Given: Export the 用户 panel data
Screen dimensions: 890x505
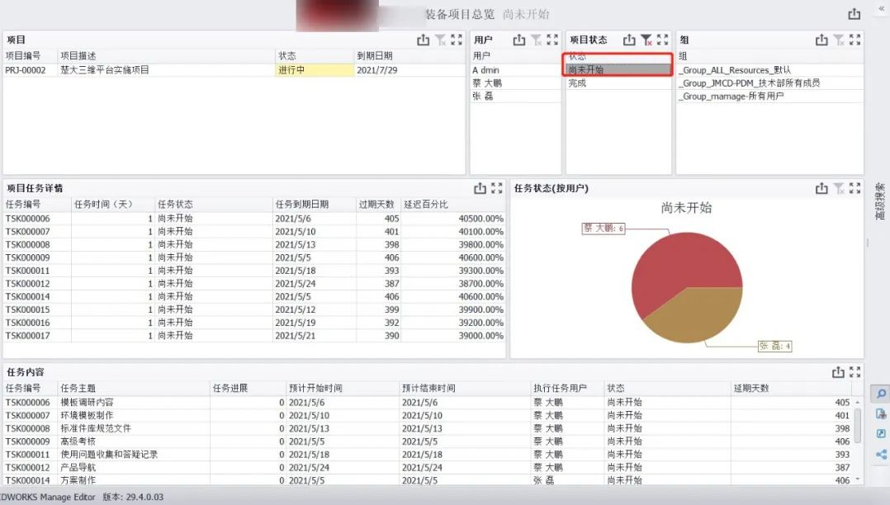Looking at the screenshot, I should tap(519, 40).
